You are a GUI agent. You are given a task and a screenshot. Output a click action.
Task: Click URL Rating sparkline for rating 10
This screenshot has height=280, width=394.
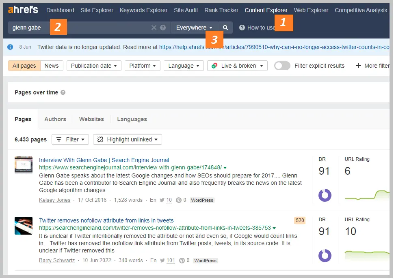[x=367, y=255]
